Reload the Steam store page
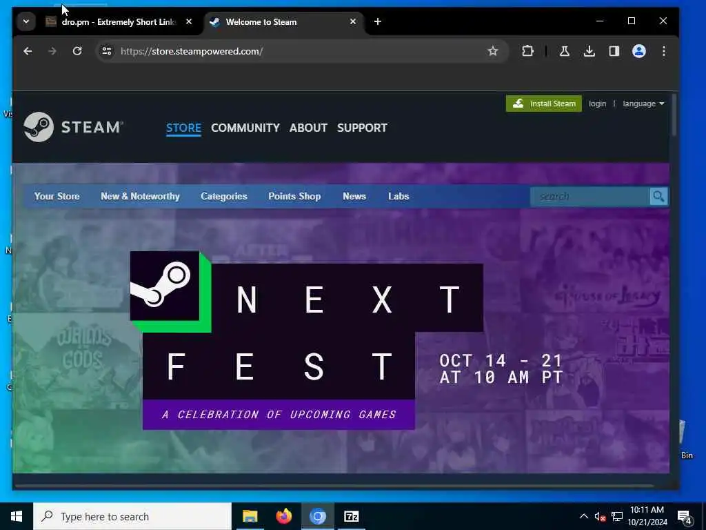The width and height of the screenshot is (706, 530). [77, 51]
